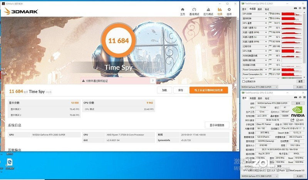The image size is (308, 180).
Task: Click GPU-Z app icon in sensors window title
Action: (x=243, y=3)
